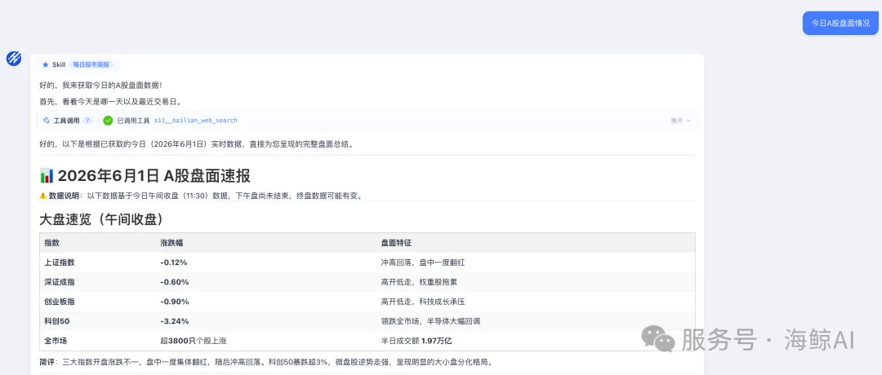Click the tool call count badge 7

tap(87, 121)
